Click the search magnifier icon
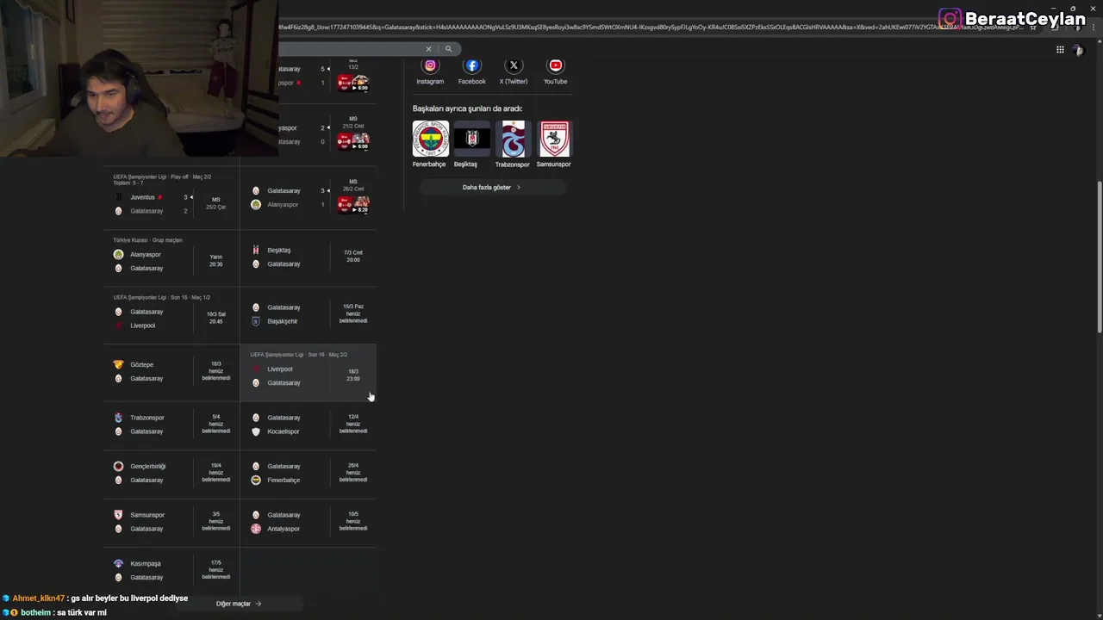This screenshot has width=1103, height=620. 448,49
